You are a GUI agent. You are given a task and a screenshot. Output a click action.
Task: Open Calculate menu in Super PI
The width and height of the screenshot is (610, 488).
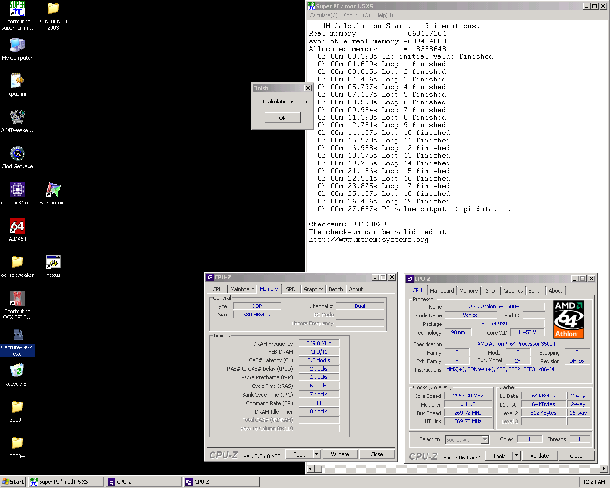[323, 15]
